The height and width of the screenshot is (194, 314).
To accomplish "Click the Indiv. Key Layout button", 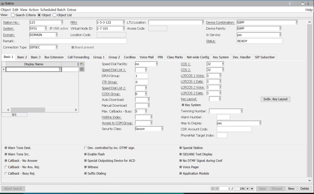I will point(275,99).
